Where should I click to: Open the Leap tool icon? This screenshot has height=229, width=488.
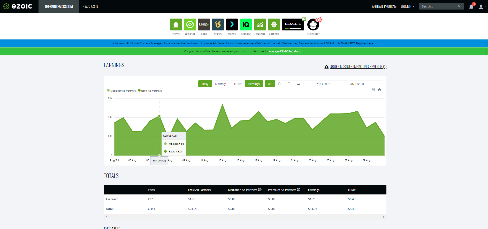coord(204,24)
